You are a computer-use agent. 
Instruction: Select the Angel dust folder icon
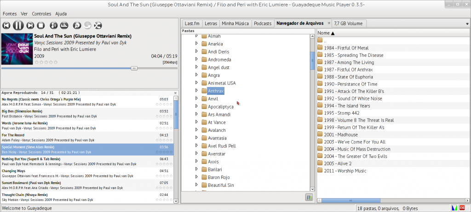(x=204, y=67)
